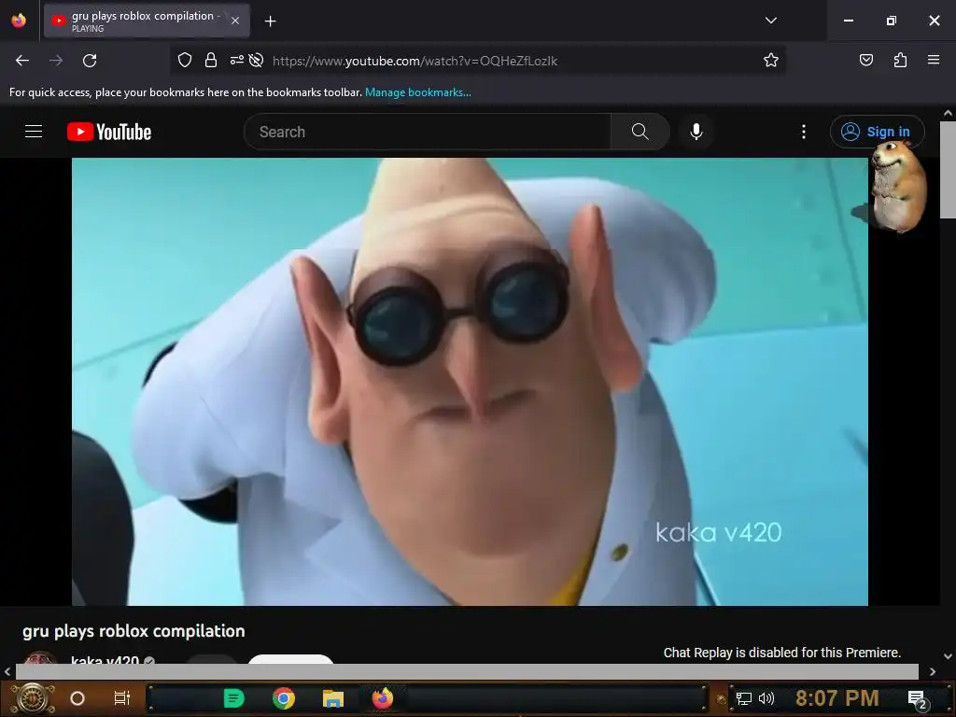Click the address bar URL
The image size is (956, 717).
pos(415,61)
